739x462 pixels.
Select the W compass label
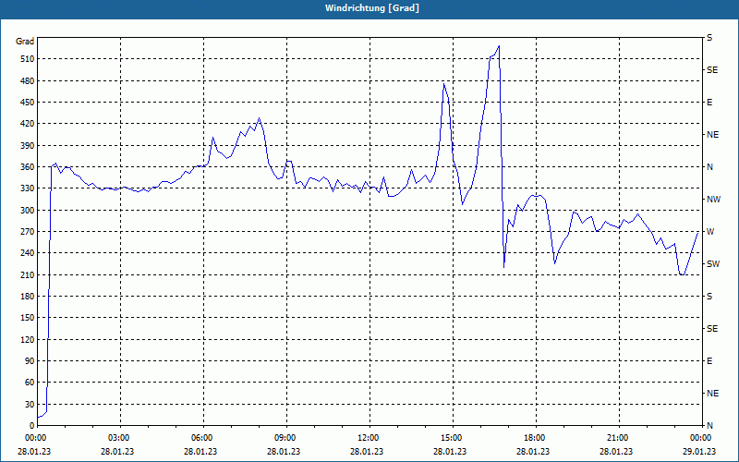(710, 232)
